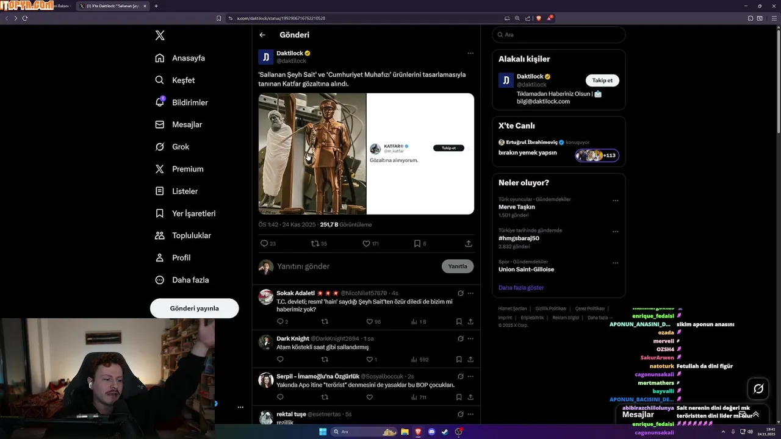
Task: Bookmark the Serpil reply
Action: tap(459, 397)
